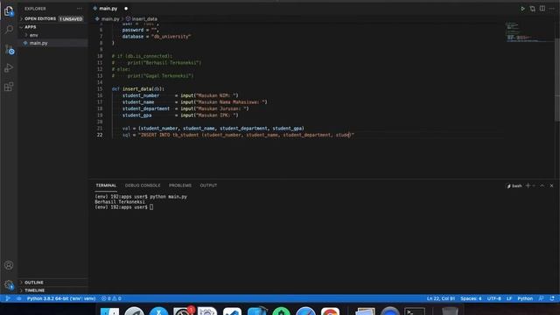Maximize the terminal panel with the chevron

(542, 185)
